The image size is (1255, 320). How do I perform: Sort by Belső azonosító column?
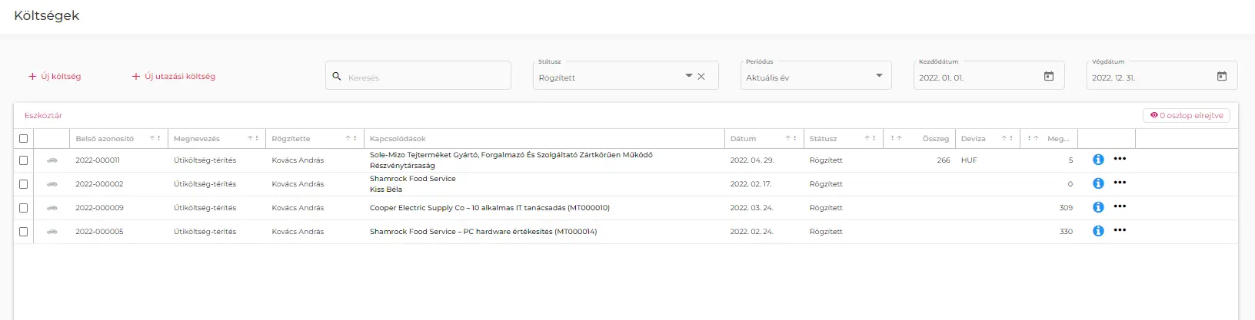click(x=105, y=139)
